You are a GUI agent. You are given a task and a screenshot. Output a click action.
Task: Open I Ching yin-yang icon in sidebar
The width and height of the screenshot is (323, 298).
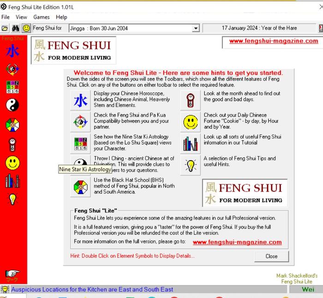tap(12, 106)
